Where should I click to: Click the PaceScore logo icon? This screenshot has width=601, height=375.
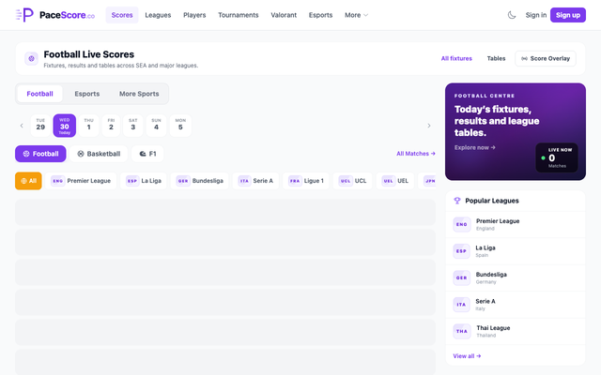coord(24,15)
